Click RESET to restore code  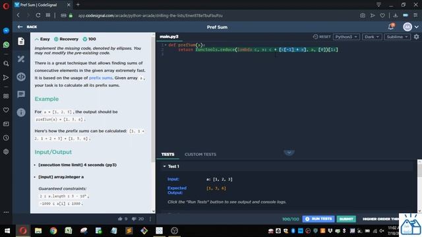coord(322,37)
